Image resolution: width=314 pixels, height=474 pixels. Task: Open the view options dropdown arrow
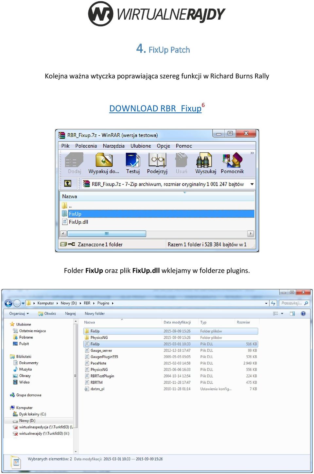pyautogui.click(x=282, y=313)
